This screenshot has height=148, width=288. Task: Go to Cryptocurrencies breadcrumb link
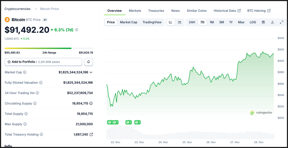(18, 9)
